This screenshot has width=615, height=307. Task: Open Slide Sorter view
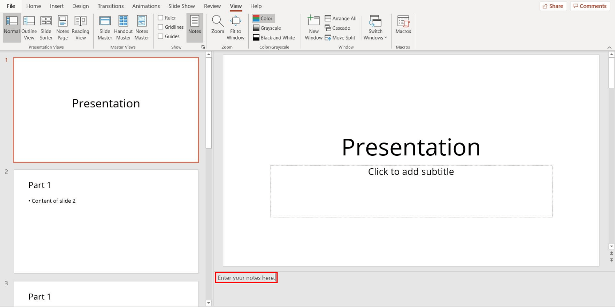point(46,27)
